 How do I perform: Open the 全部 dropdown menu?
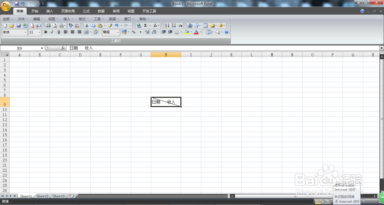click(8, 19)
